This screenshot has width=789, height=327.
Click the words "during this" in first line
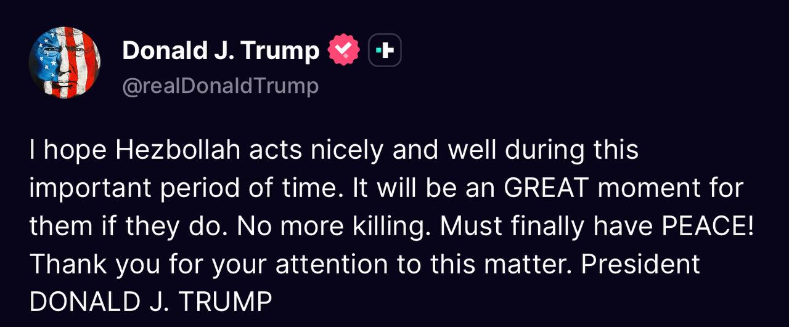tap(572, 150)
